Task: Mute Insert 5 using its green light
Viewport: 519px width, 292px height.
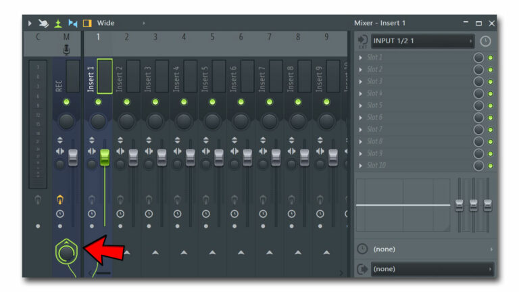Action: tap(212, 102)
